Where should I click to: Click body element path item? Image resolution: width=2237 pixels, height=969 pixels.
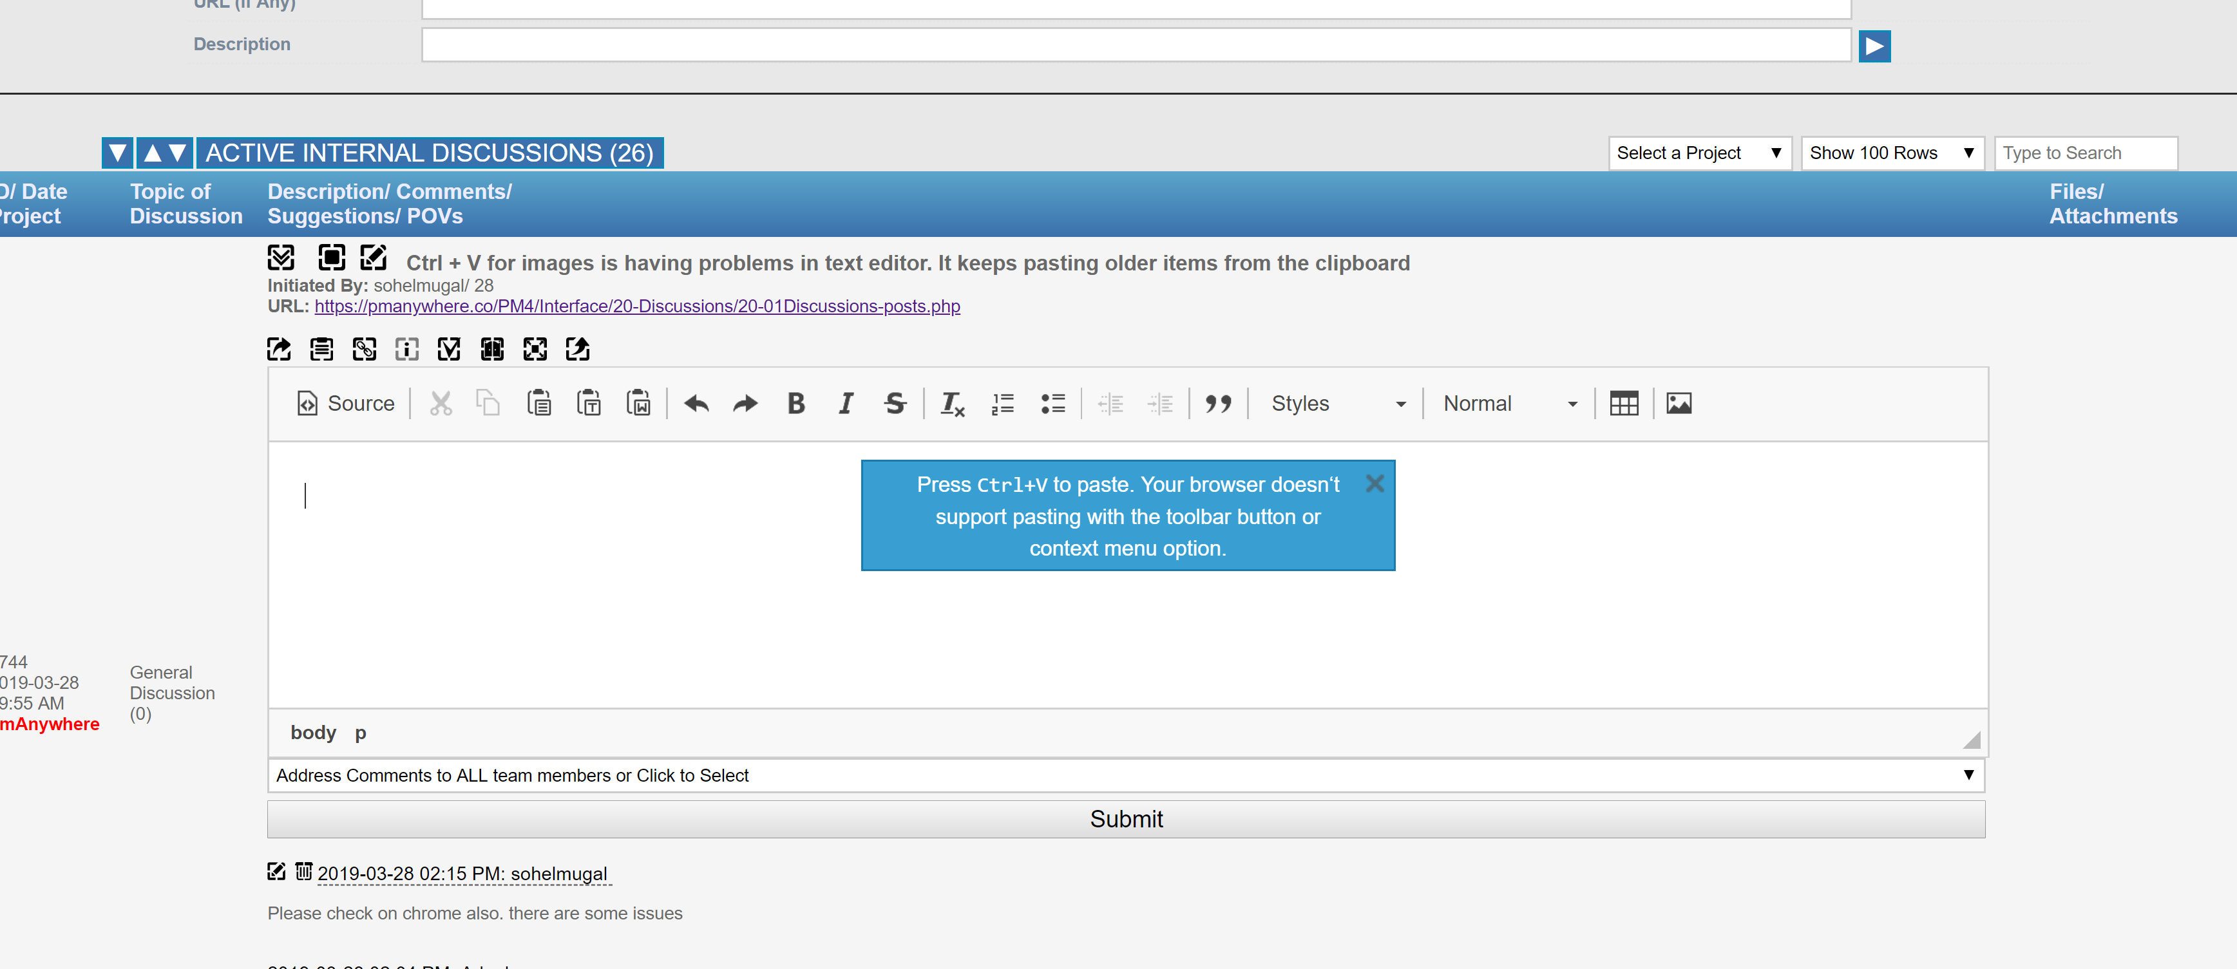coord(312,733)
